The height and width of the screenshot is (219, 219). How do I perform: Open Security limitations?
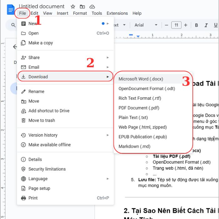(x=65, y=169)
